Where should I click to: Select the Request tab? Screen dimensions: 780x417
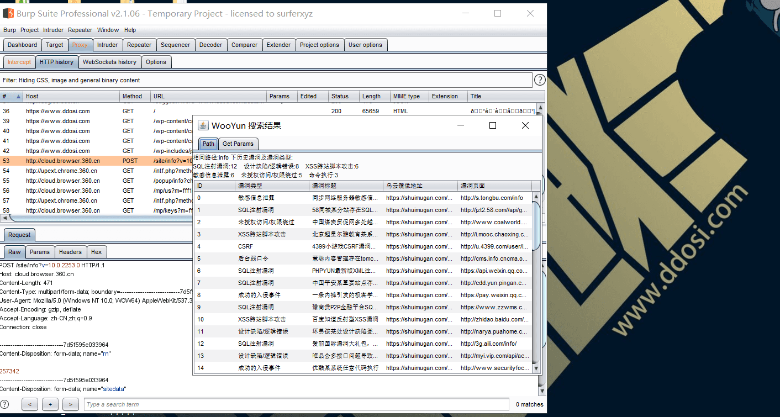tap(19, 235)
